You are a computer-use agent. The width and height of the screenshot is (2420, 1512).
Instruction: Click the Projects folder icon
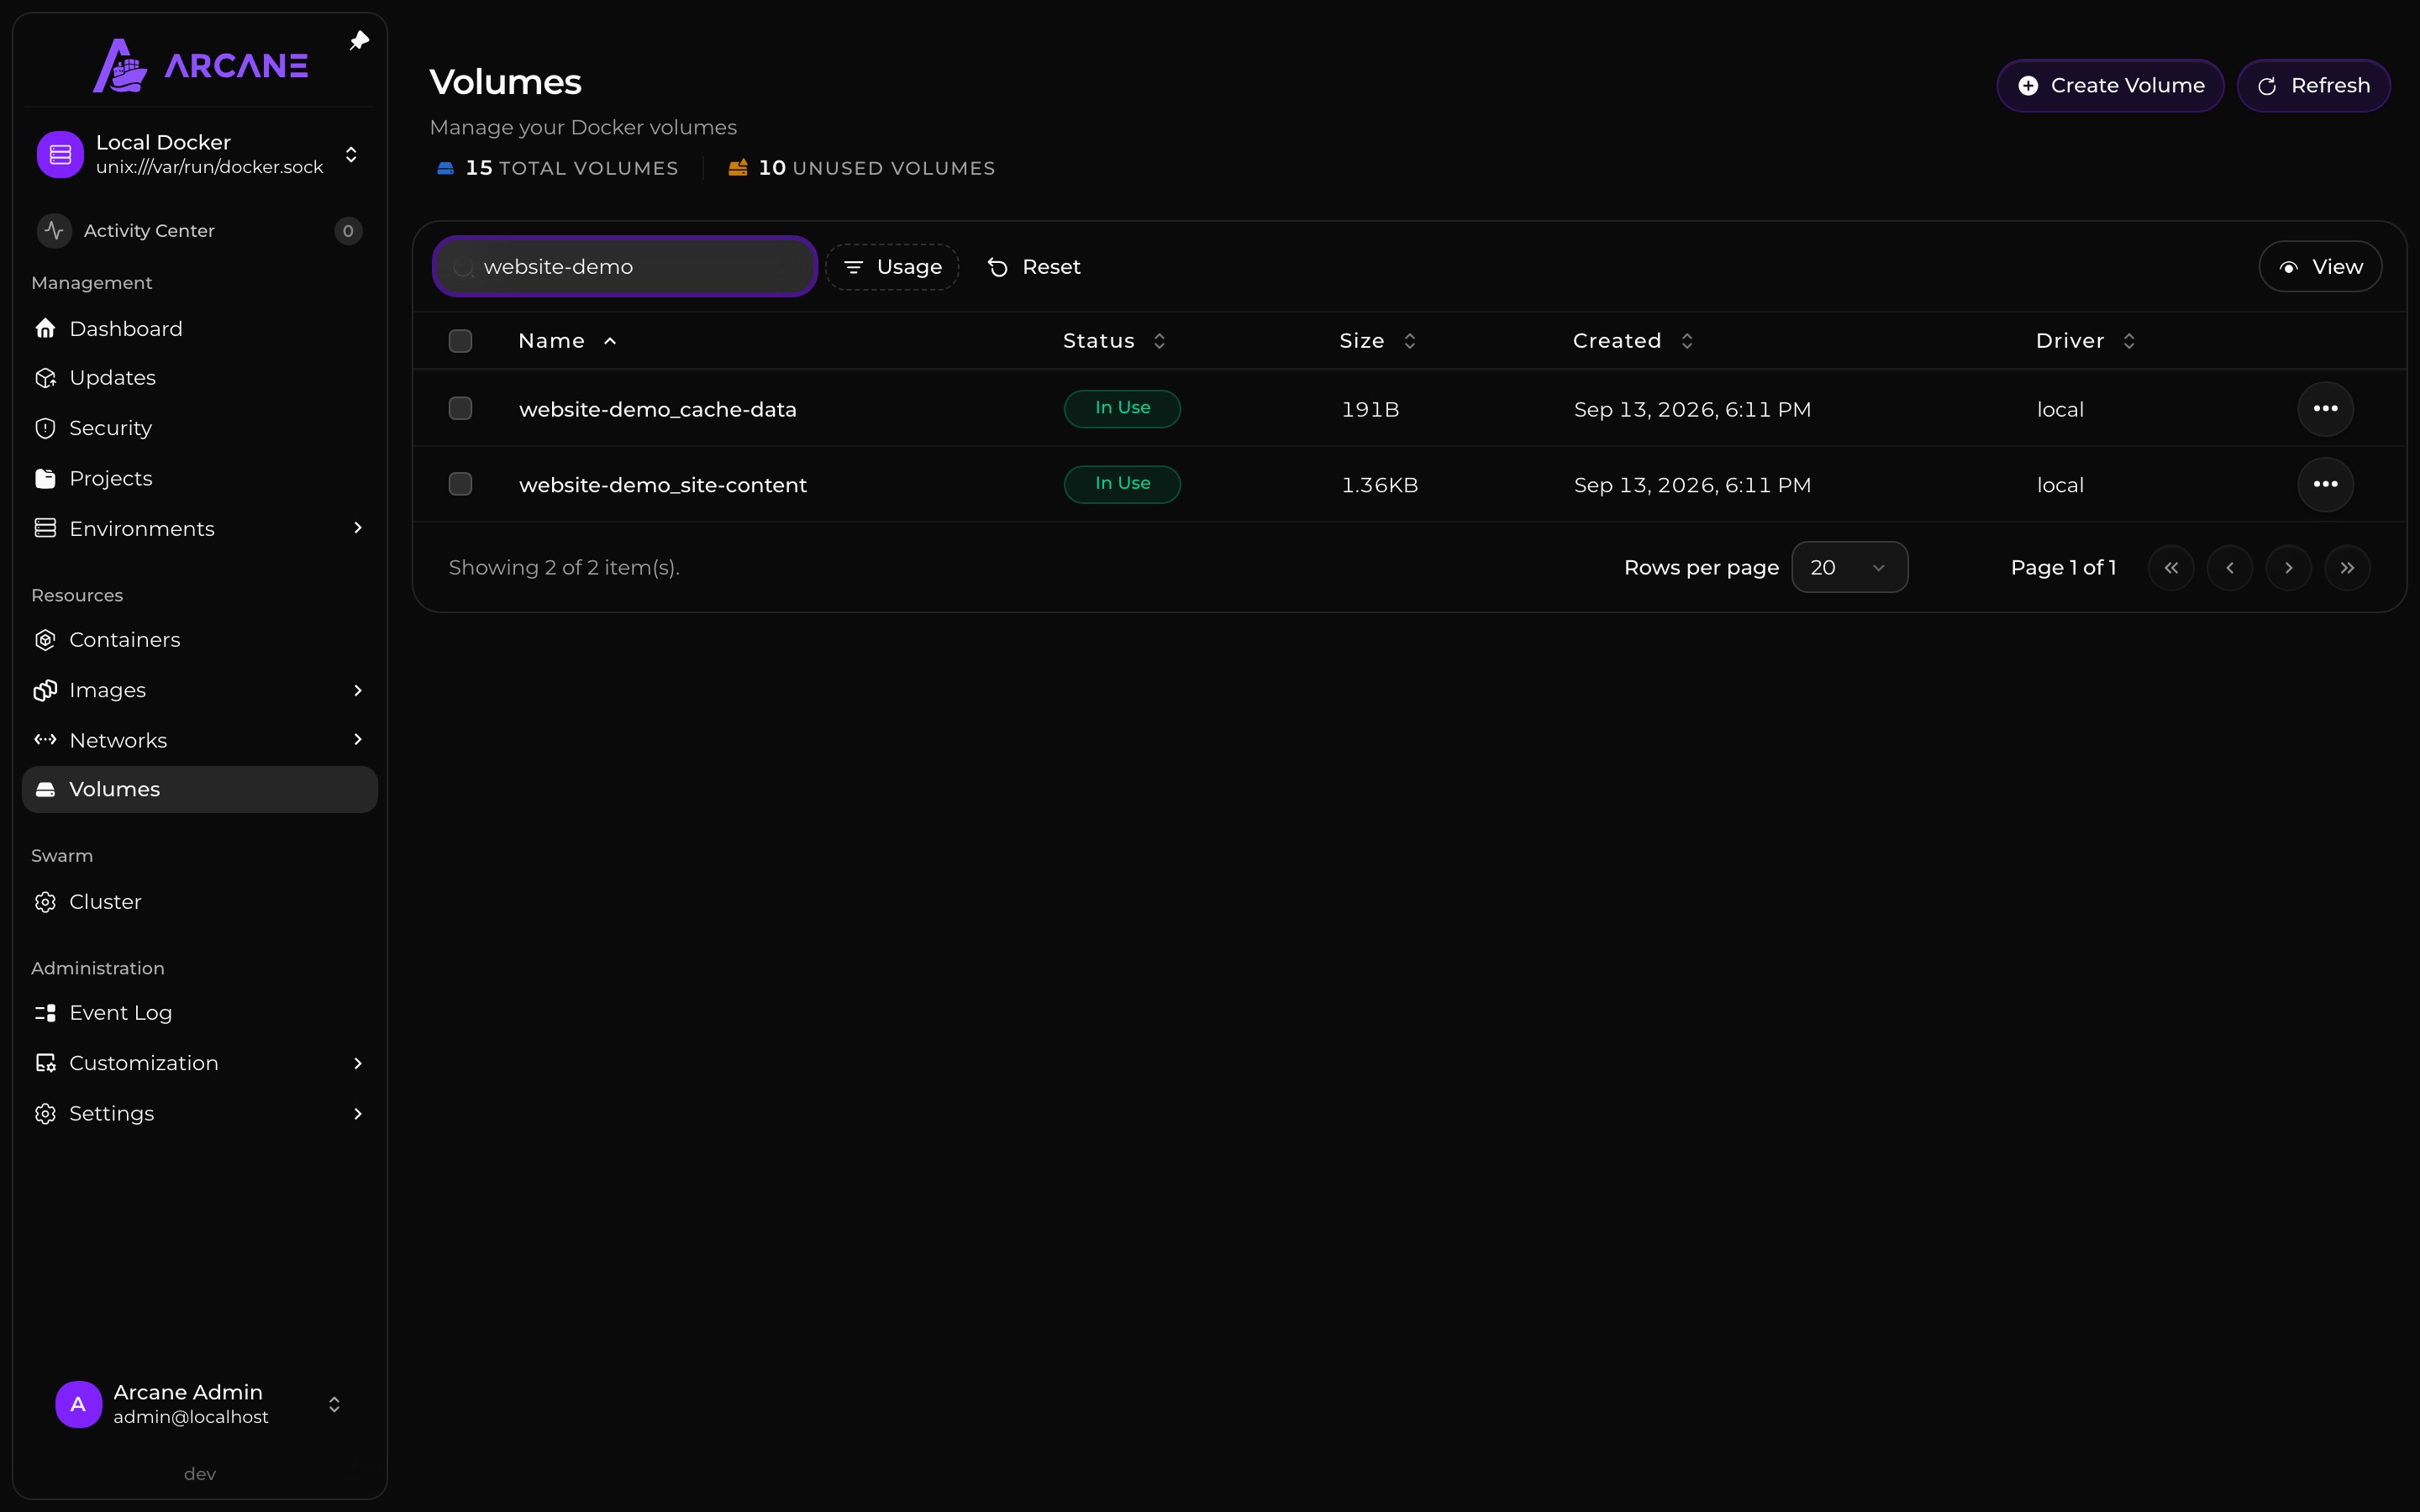tap(45, 478)
